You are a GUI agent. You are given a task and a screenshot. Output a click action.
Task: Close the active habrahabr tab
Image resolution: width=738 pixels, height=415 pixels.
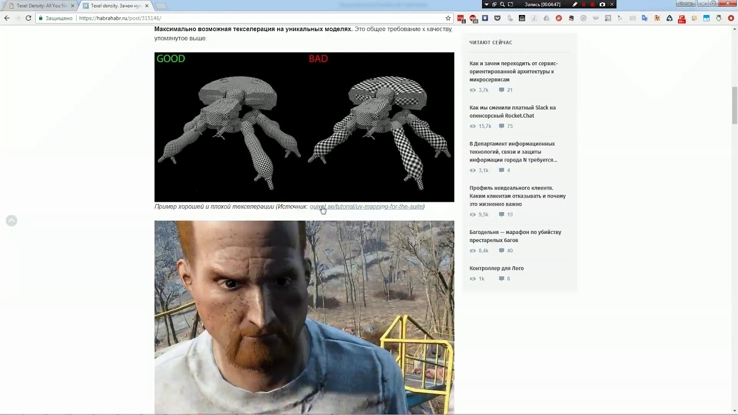click(x=146, y=6)
